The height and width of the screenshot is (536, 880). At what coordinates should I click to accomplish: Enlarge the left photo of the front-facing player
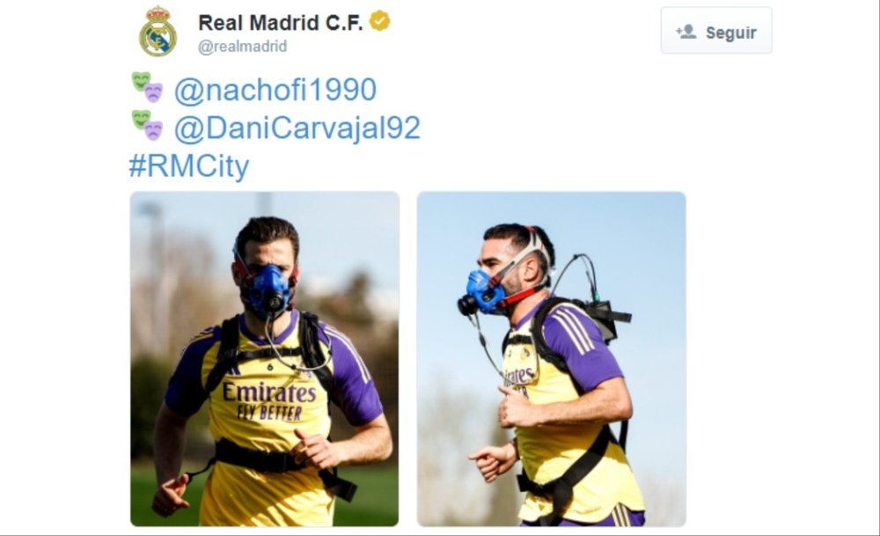[x=264, y=359]
